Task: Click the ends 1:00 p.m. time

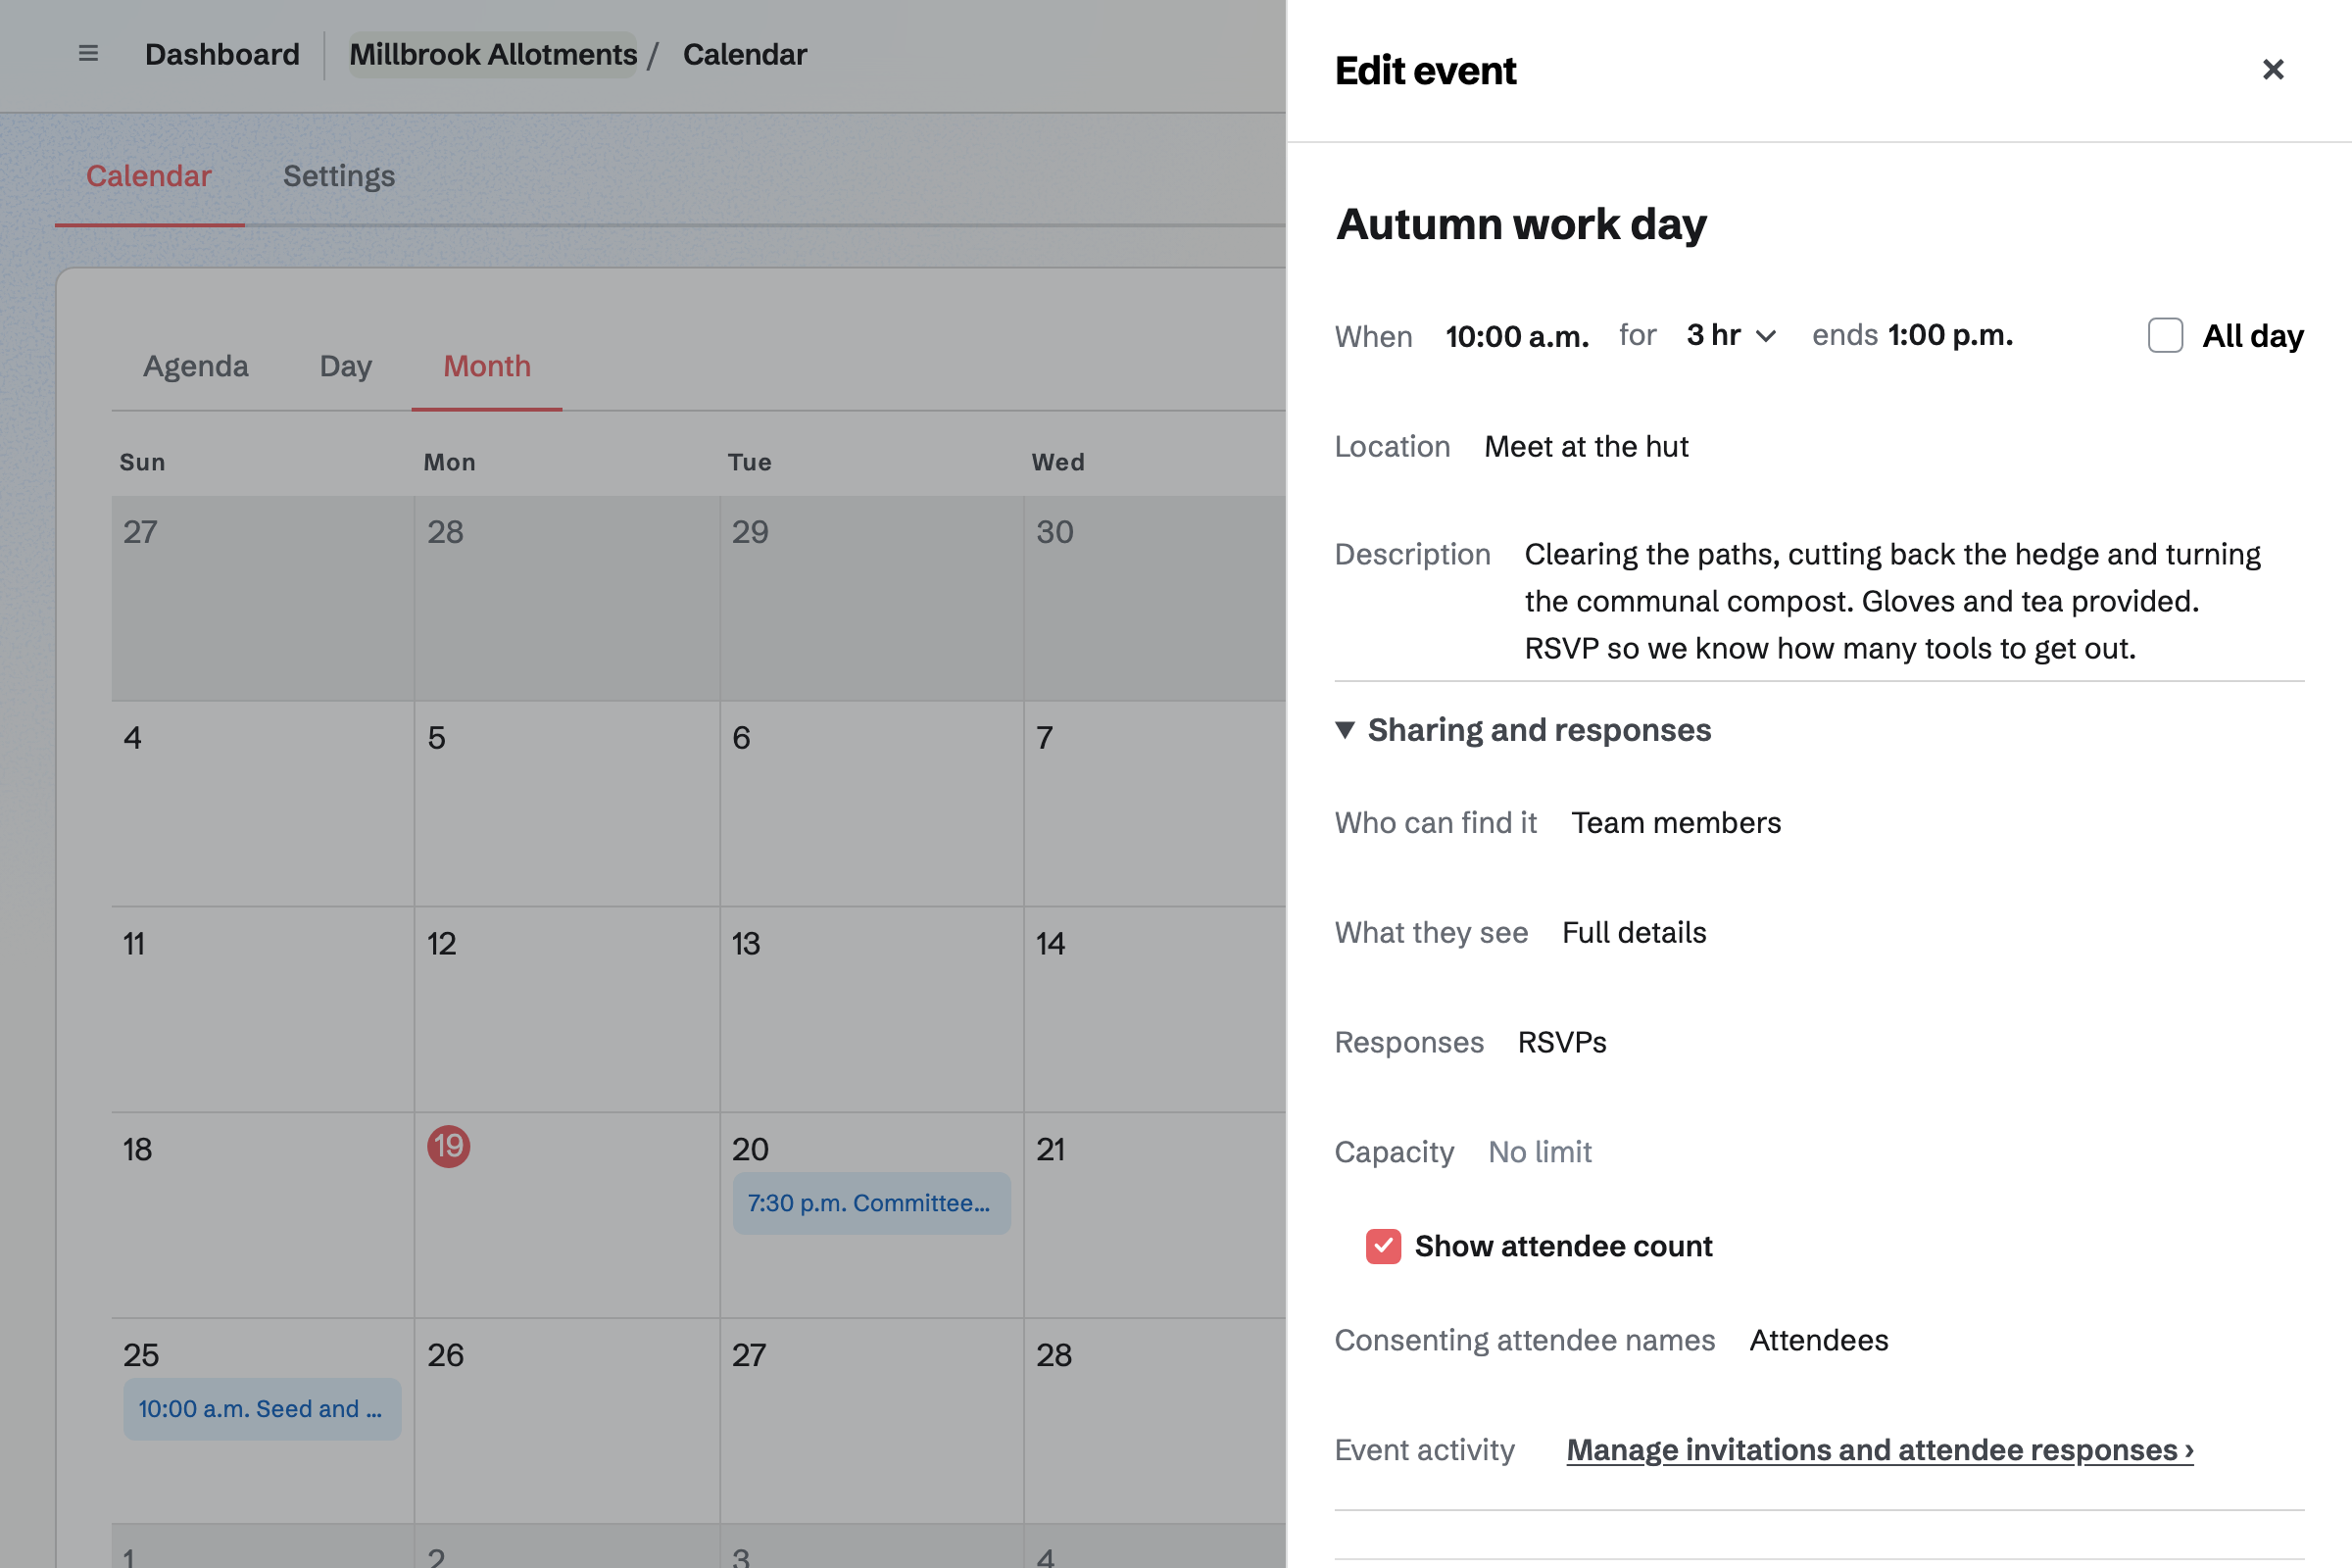Action: coord(1950,335)
